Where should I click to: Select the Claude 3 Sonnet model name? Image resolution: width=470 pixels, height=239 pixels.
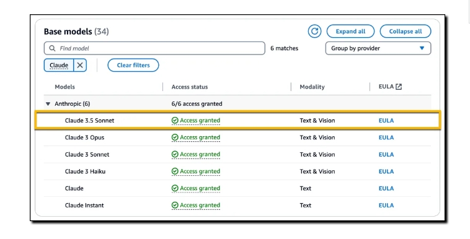(x=87, y=154)
